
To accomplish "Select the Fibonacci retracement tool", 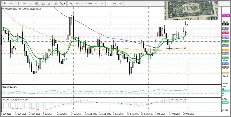I will coord(43,4).
